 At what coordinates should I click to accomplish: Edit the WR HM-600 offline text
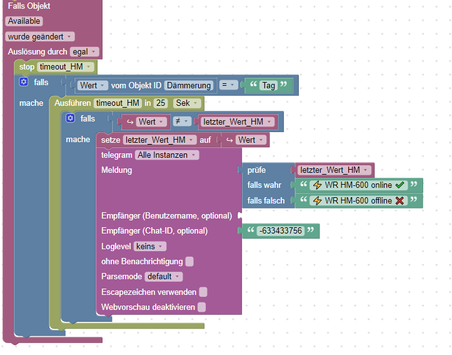(359, 200)
